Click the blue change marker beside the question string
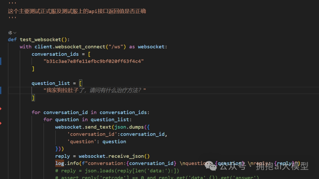 (x=1, y=90)
